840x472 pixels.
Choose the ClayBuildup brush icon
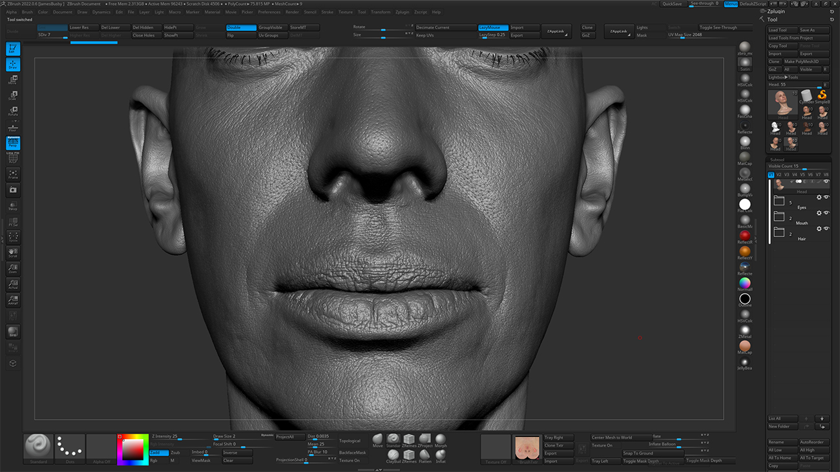pos(394,454)
